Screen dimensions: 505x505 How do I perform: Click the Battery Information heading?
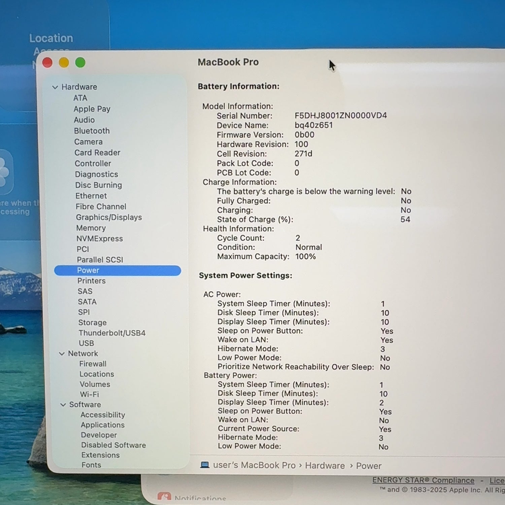(x=239, y=86)
